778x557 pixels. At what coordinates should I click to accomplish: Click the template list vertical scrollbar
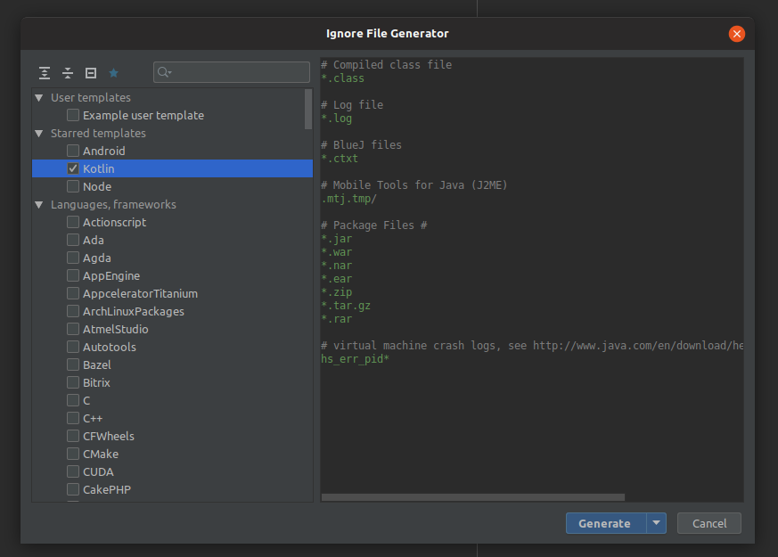308,109
